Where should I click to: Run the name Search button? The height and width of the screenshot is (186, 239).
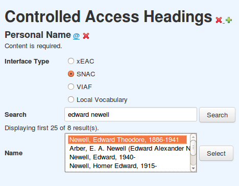pyautogui.click(x=217, y=115)
